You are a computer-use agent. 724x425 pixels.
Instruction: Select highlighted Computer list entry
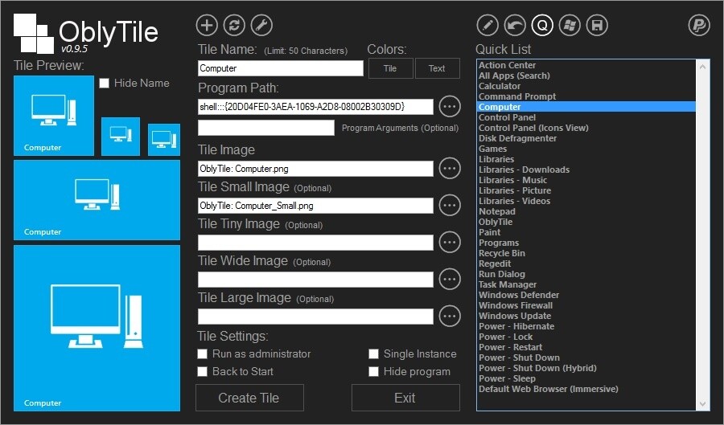click(586, 107)
